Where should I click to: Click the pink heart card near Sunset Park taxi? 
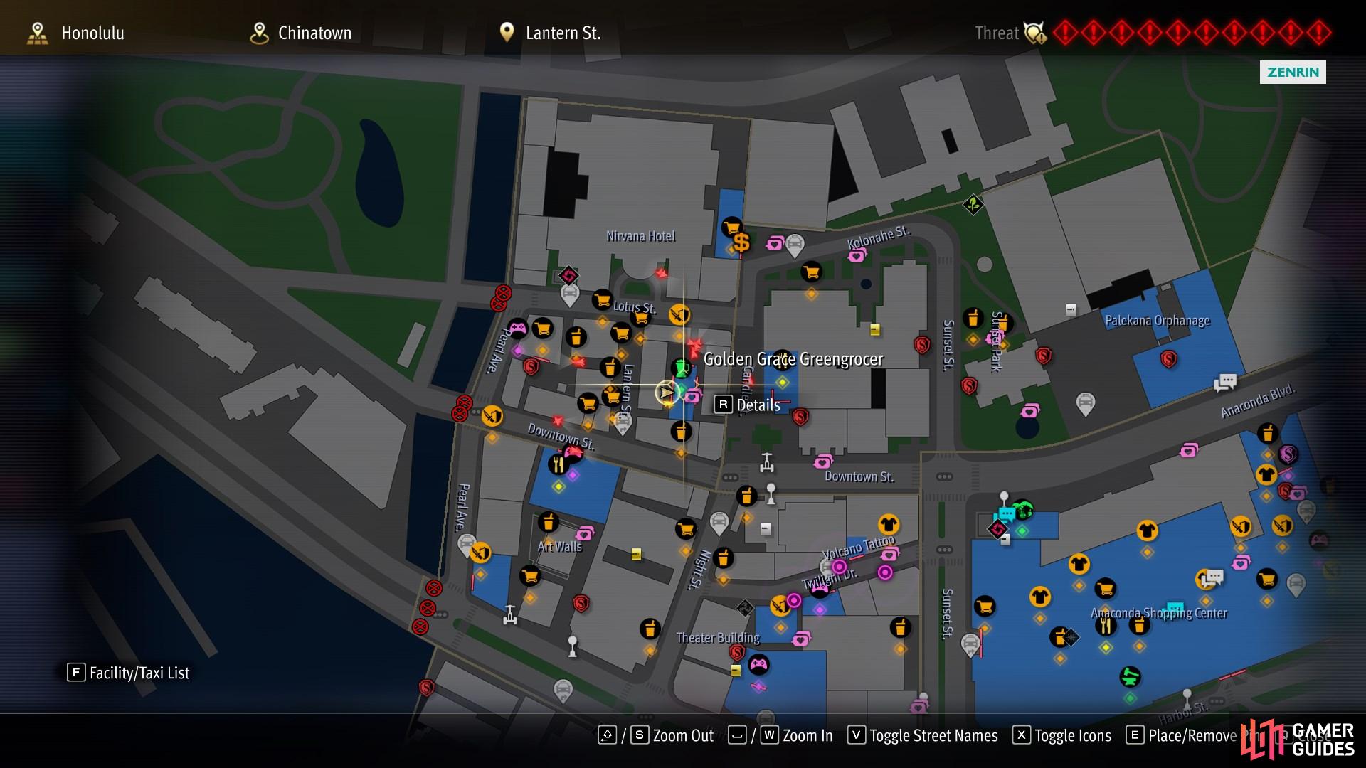(x=1030, y=411)
